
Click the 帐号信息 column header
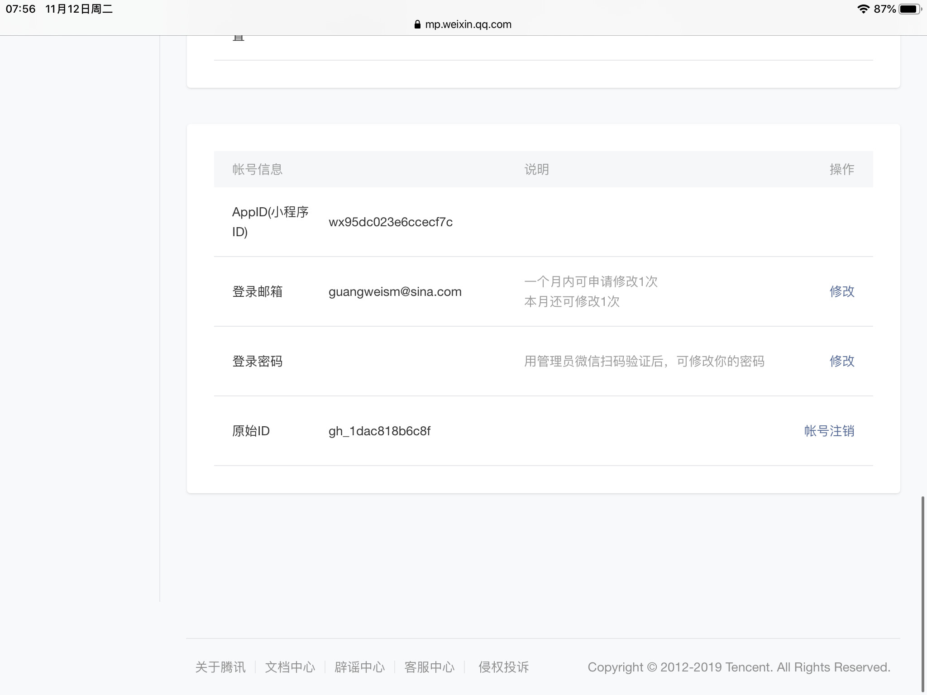(257, 169)
